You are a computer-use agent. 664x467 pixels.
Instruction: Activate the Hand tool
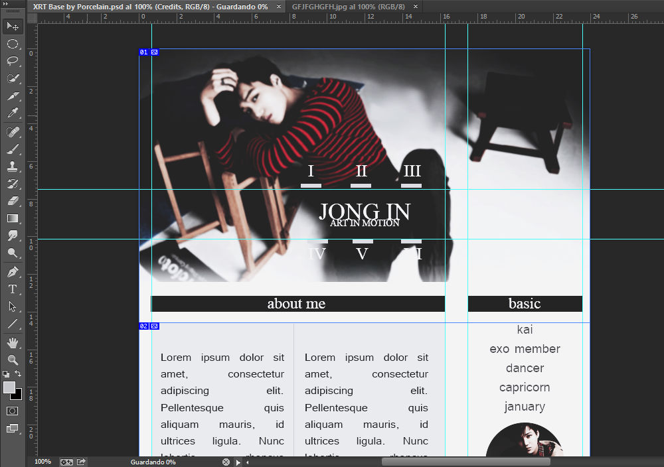pyautogui.click(x=12, y=342)
